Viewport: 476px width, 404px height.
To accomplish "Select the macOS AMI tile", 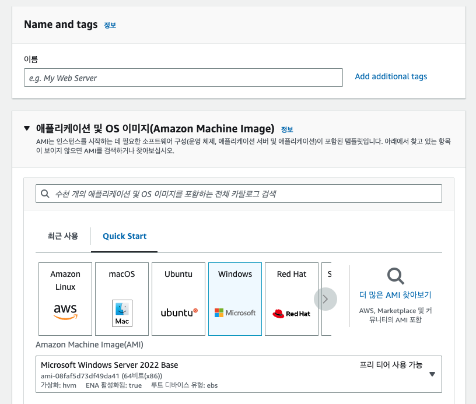I will click(x=122, y=299).
